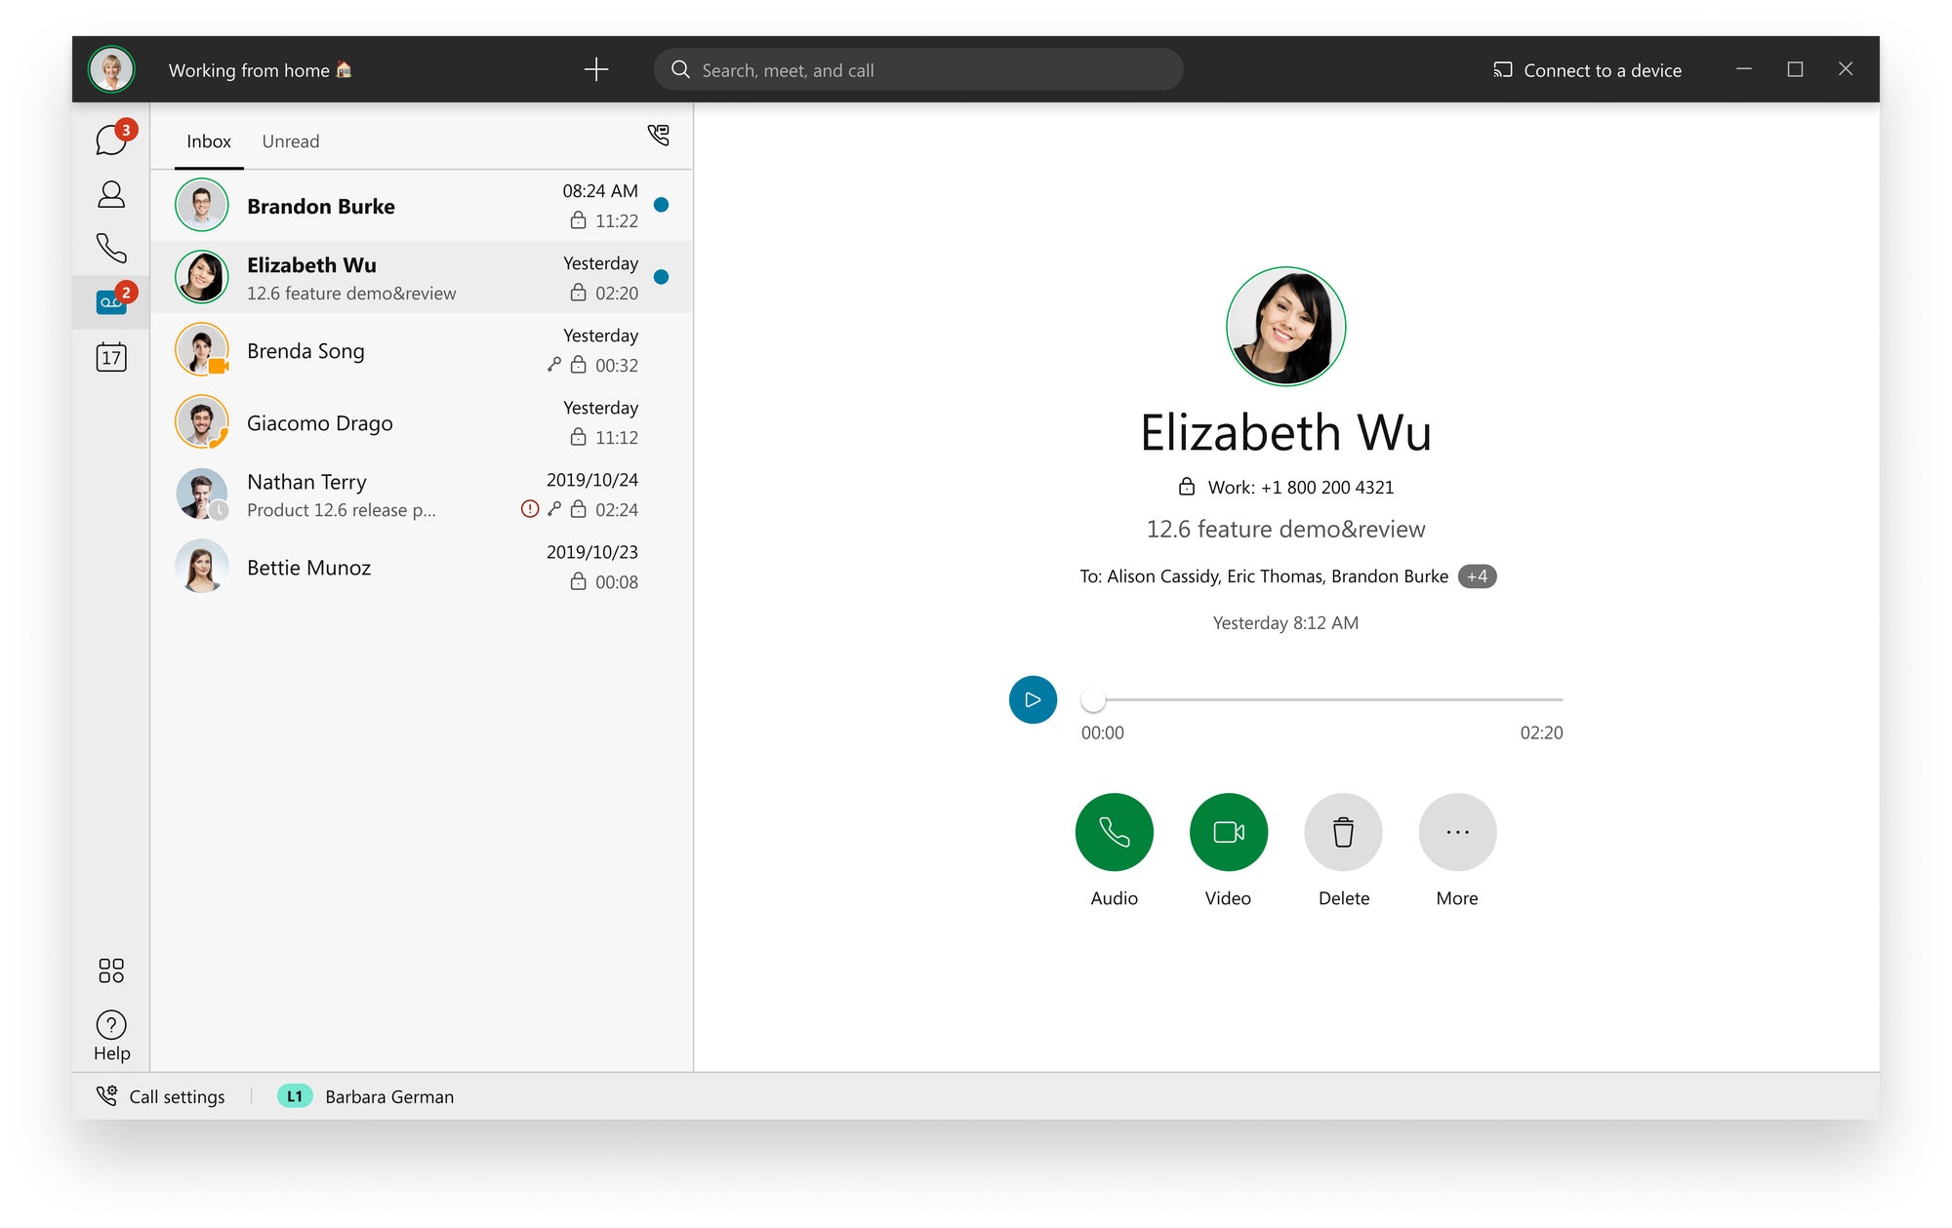This screenshot has height=1228, width=1952.
Task: Open the More options button
Action: (1457, 832)
